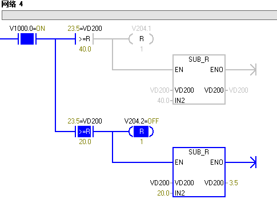Viewport: 277px width, 207px height.
Task: Select the VD200 input operand of lower SUB_R
Action: click(159, 183)
